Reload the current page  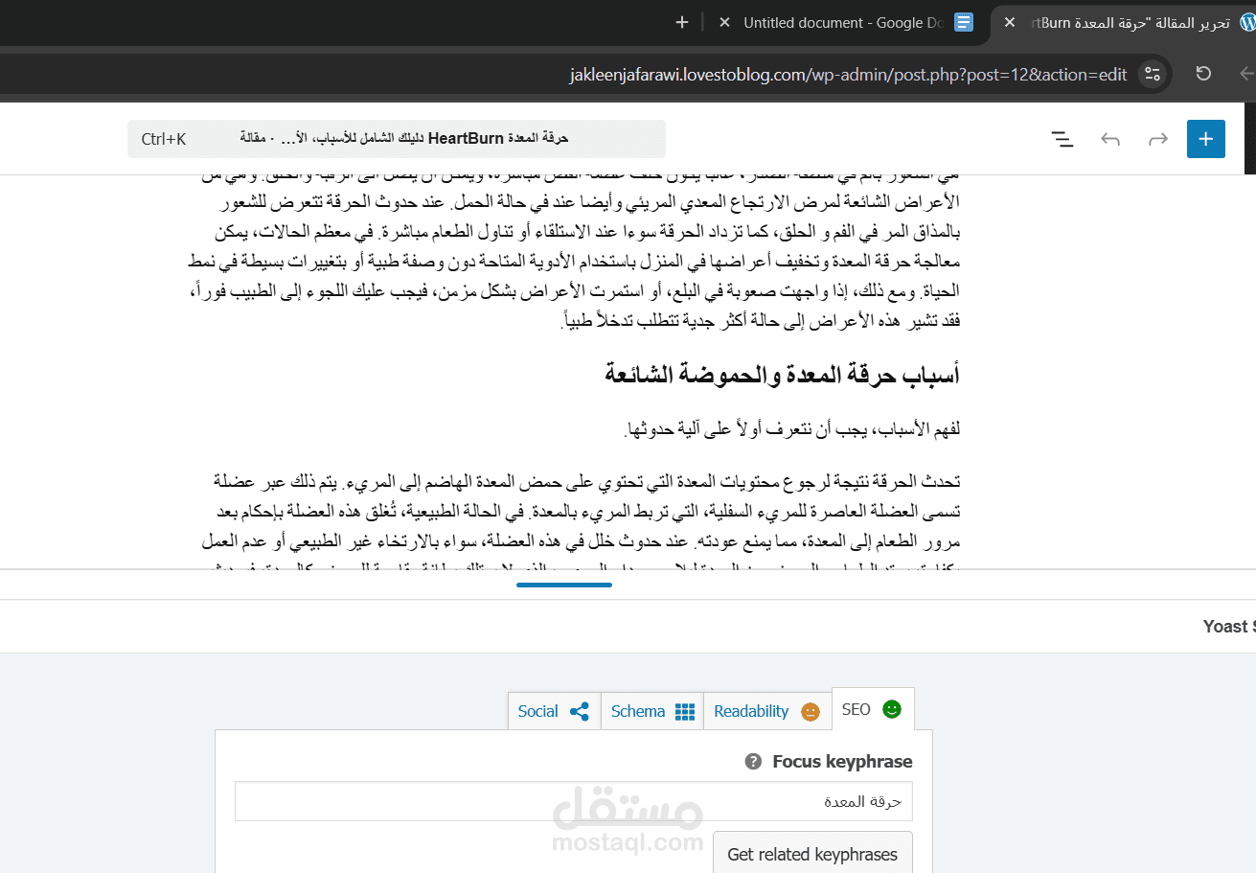tap(1204, 74)
